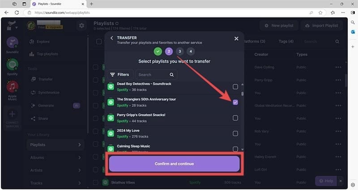This screenshot has height=190, width=358.
Task: Click the completed step 1 checkmark circle
Action: tap(158, 51)
